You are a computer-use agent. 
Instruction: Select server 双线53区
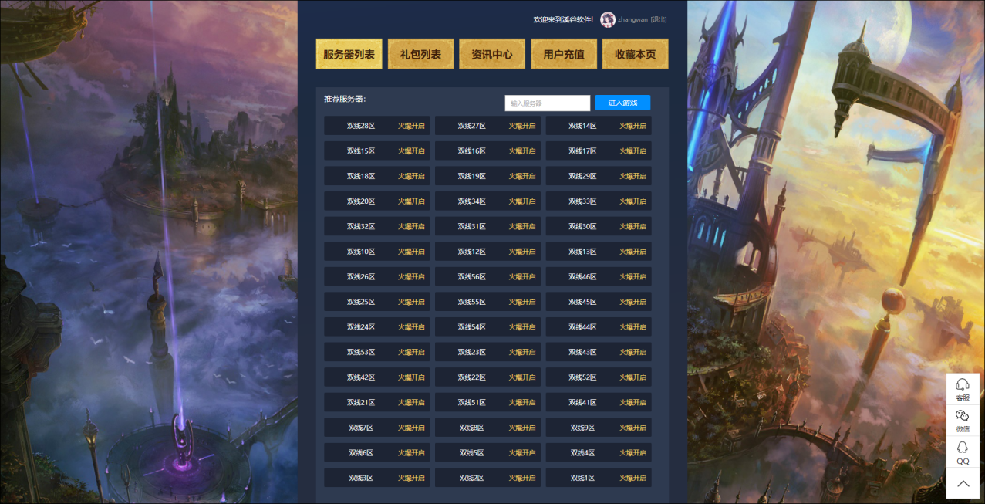(377, 352)
